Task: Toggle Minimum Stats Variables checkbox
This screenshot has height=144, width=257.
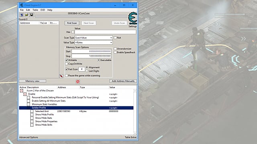Action: 29,104
